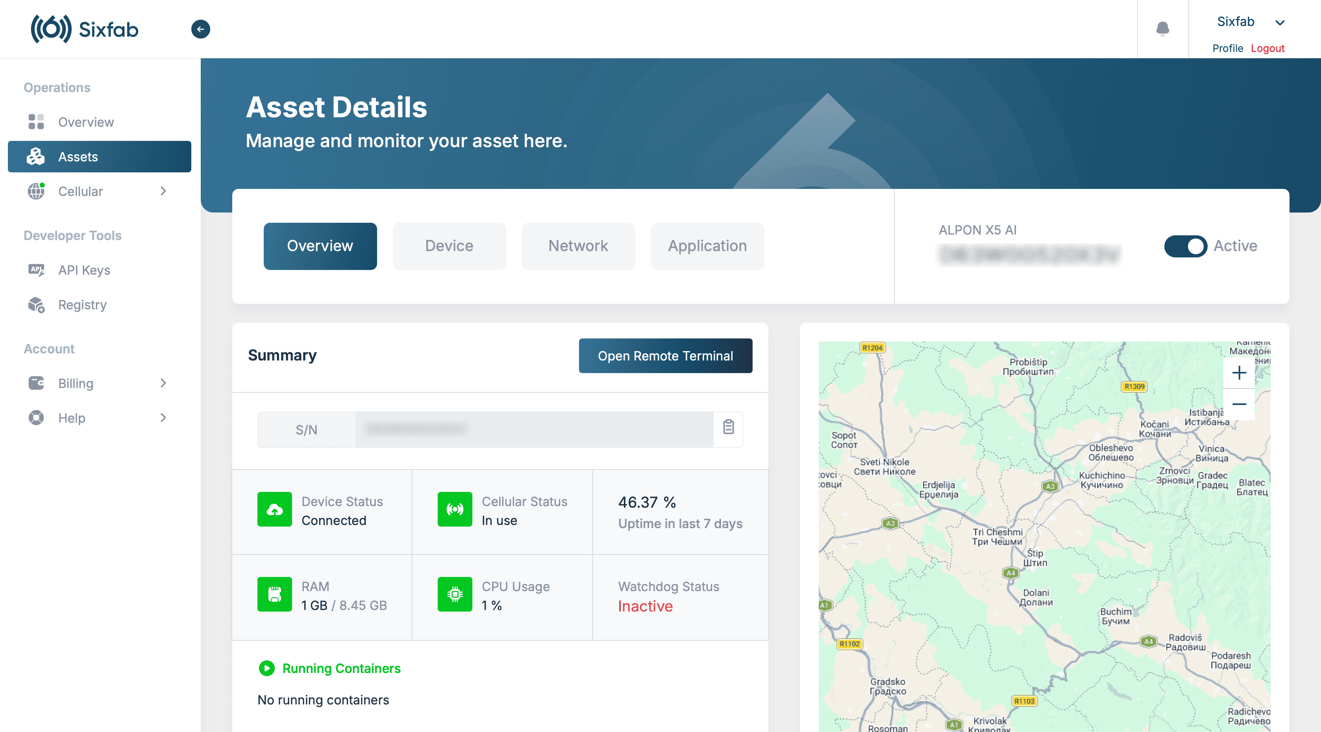
Task: Click Device Status cloud icon
Action: click(x=274, y=510)
